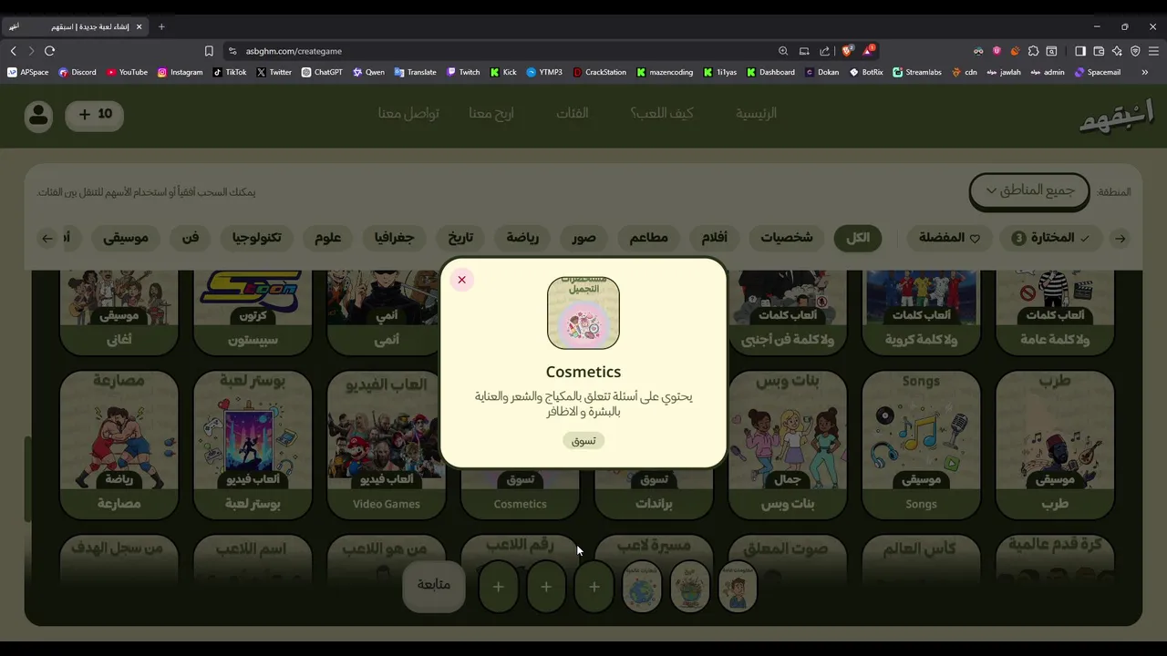Open the تواصل معنا nav link
Image resolution: width=1167 pixels, height=656 pixels.
[408, 114]
